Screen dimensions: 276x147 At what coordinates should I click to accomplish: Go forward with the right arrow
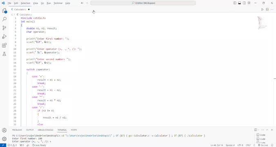click(x=87, y=3)
